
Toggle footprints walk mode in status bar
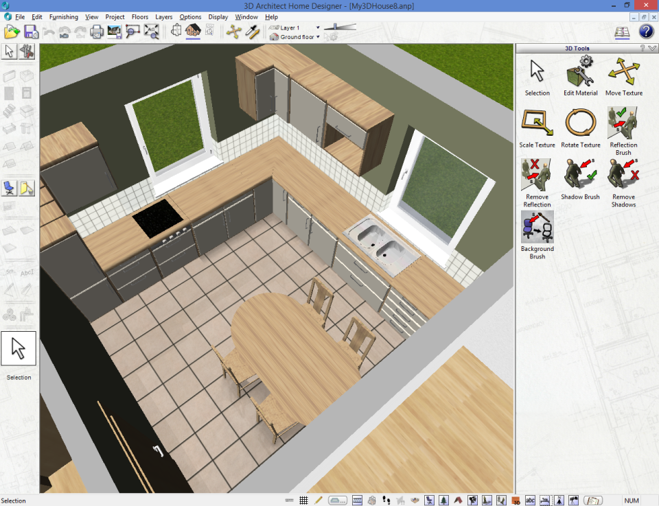click(386, 500)
